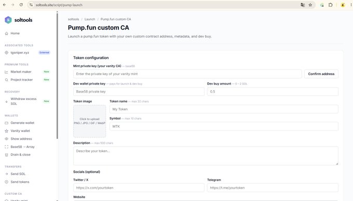353x201 pixels.
Task: Click the soltools logo icon
Action: (8, 20)
